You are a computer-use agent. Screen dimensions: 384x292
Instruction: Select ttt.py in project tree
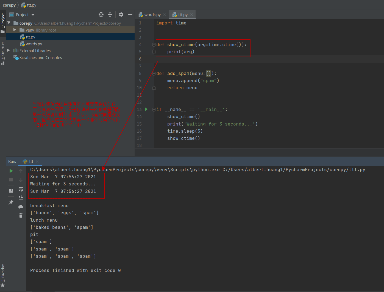coord(70,37)
